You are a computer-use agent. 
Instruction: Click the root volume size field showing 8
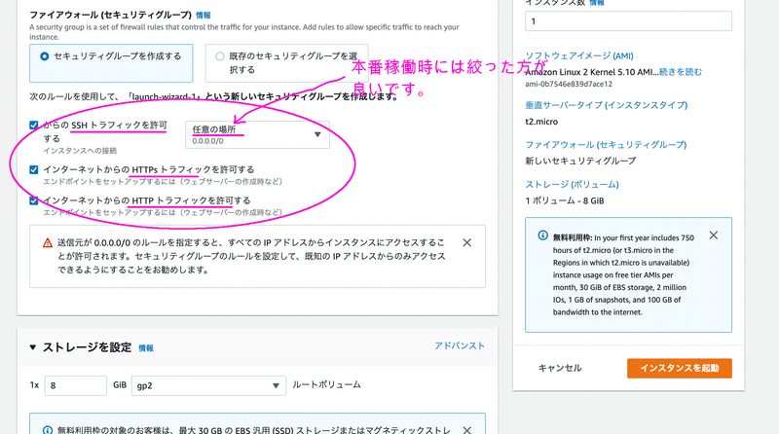click(76, 385)
